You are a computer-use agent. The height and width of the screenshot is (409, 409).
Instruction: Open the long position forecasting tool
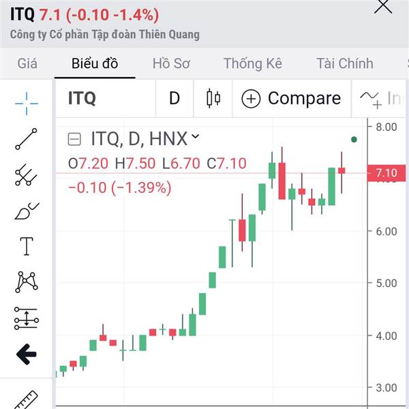27,318
